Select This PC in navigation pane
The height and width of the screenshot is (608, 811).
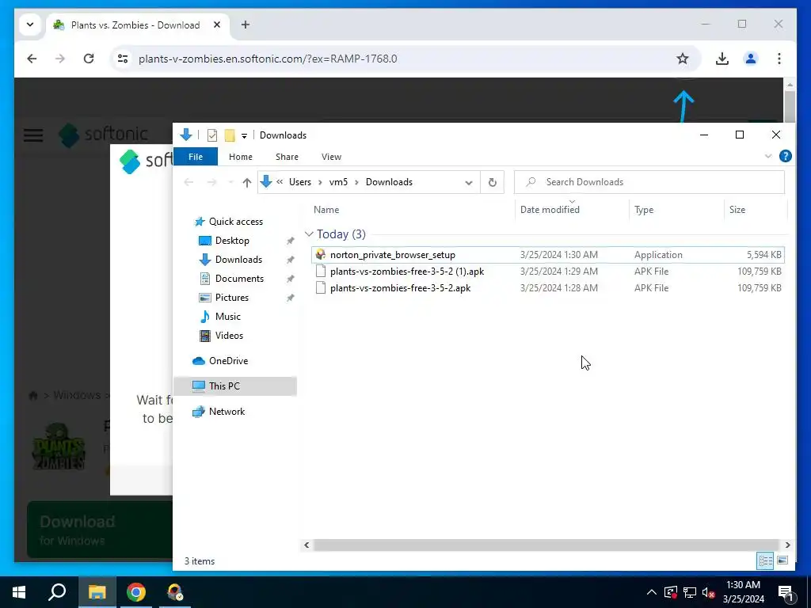pos(235,386)
